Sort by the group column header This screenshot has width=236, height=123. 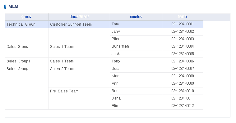point(26,17)
